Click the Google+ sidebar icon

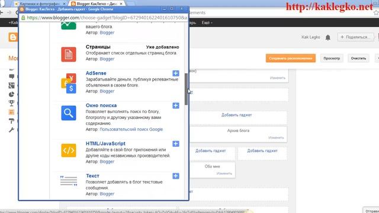coord(11,85)
